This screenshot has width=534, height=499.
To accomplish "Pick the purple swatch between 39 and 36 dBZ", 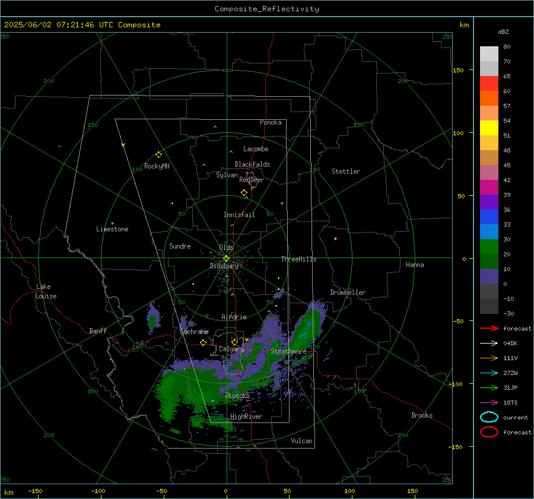I will 489,202.
